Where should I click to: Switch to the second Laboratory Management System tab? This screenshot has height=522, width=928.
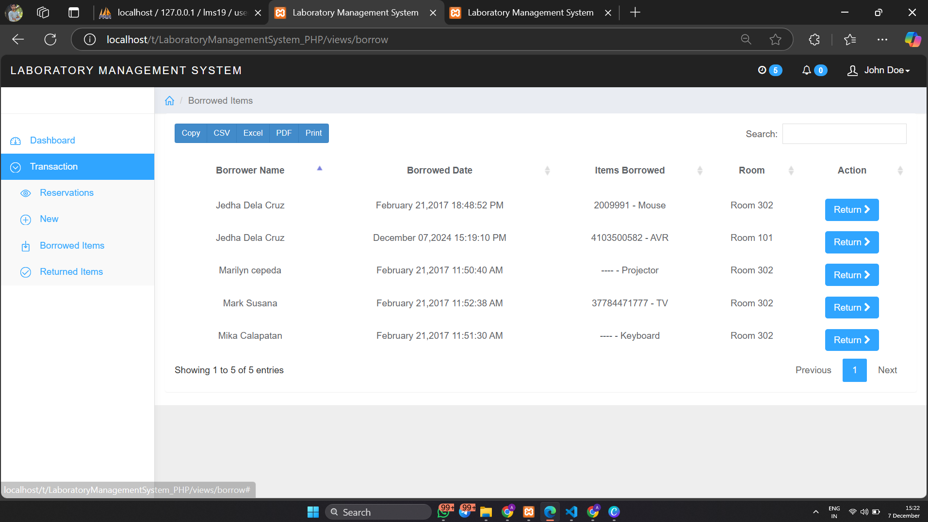[x=530, y=12]
